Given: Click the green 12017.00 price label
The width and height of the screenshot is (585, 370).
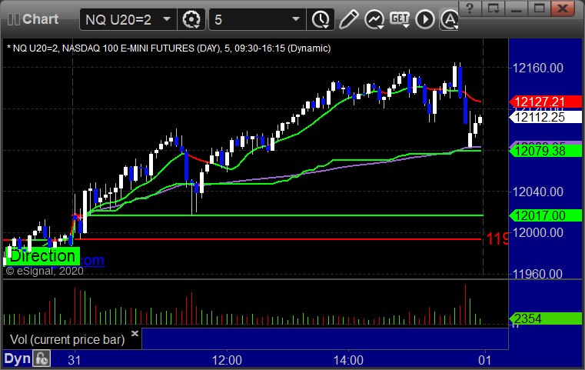Looking at the screenshot, I should click(545, 215).
